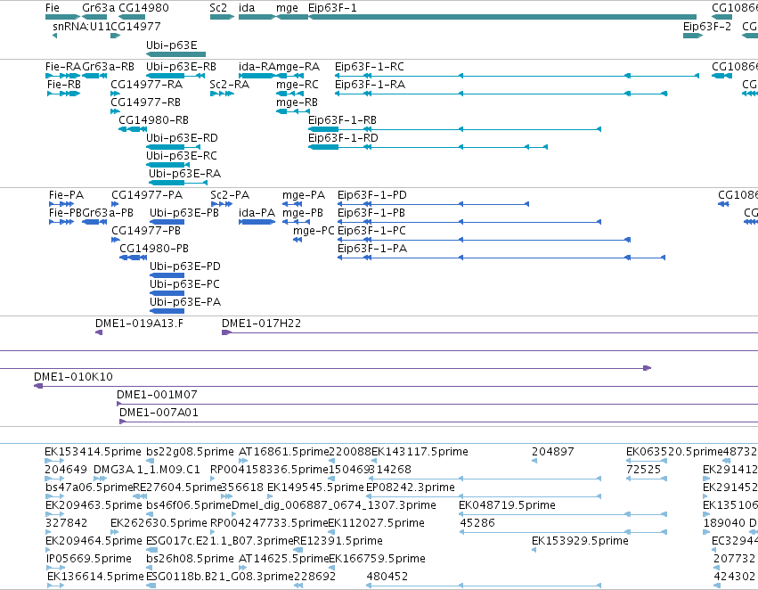Select the Ubi-p63E-PB protein bar
Screen dimensions: 758x590
tap(167, 222)
